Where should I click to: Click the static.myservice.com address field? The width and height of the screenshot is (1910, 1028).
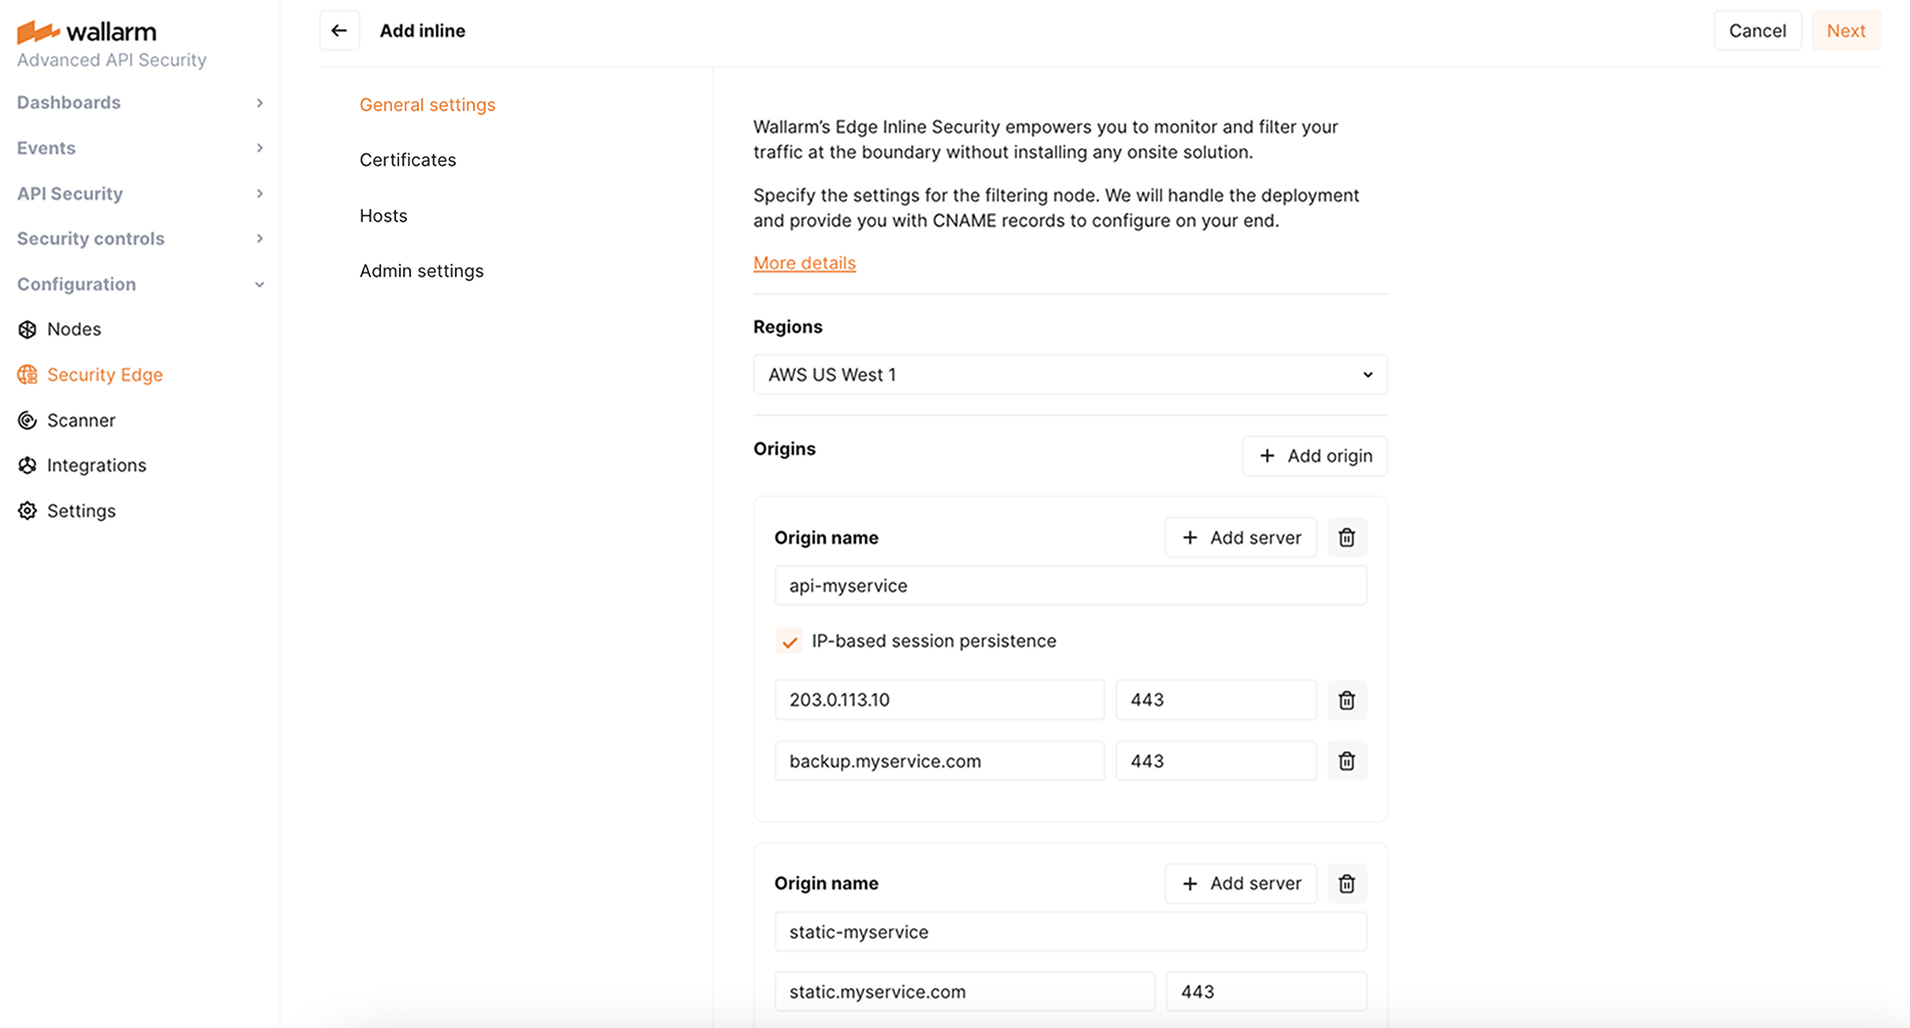[x=964, y=992]
